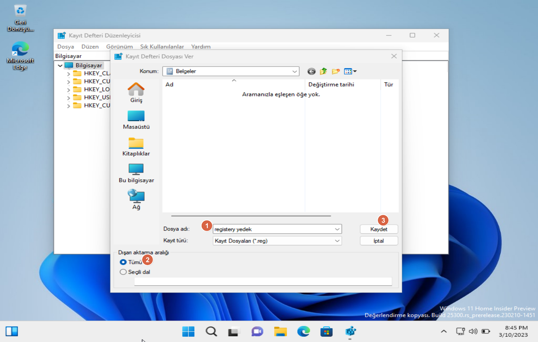Click the horizontal scrollbar in file list
The image size is (538, 342).
(x=251, y=216)
